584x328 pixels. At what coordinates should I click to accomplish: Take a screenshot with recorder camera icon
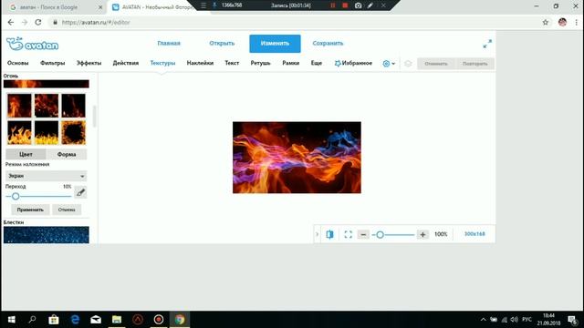[358, 5]
